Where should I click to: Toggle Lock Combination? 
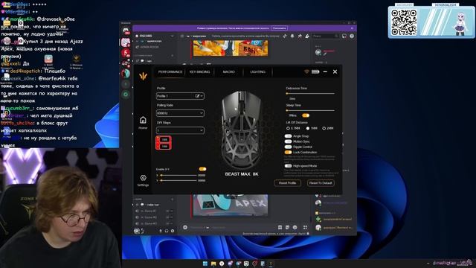coord(288,152)
